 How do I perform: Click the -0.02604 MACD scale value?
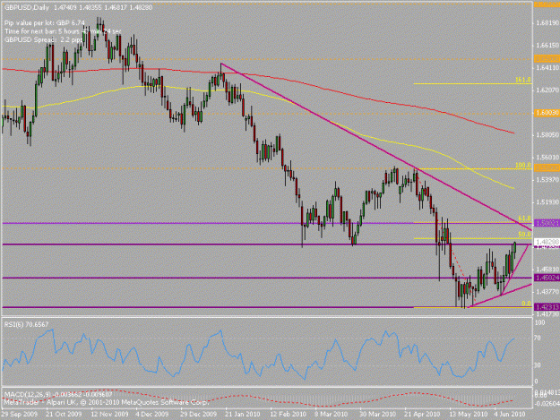(547, 404)
